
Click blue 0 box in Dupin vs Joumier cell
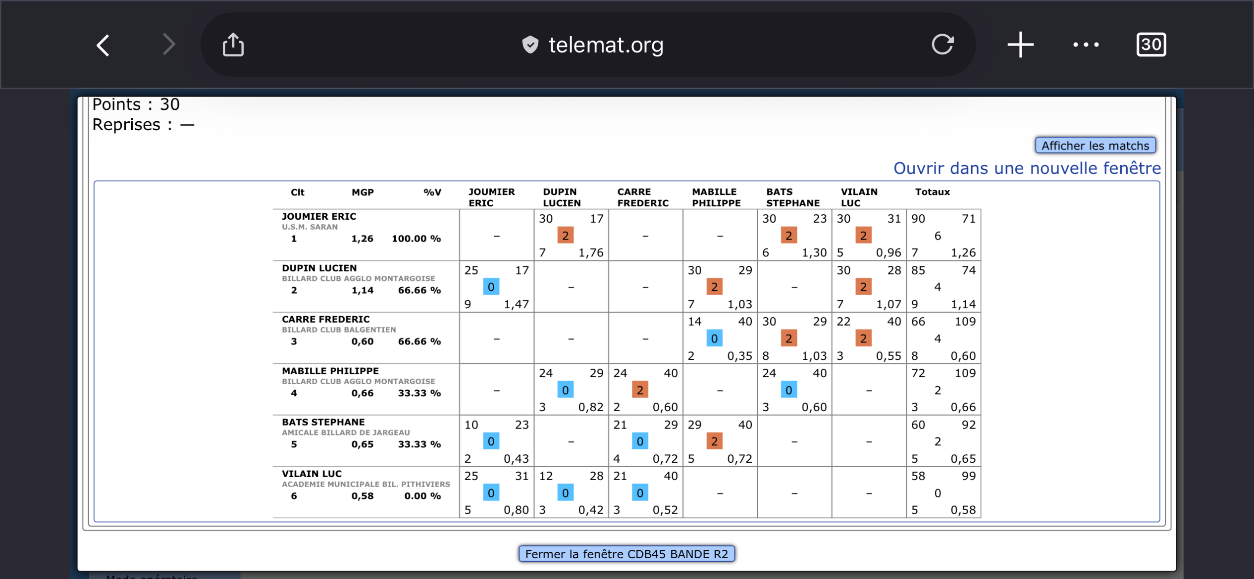point(491,287)
